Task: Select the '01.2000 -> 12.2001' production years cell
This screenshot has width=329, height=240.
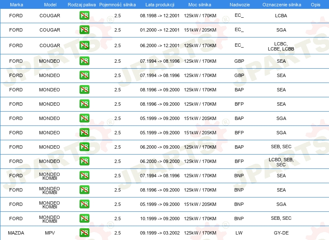Action: coord(160,30)
